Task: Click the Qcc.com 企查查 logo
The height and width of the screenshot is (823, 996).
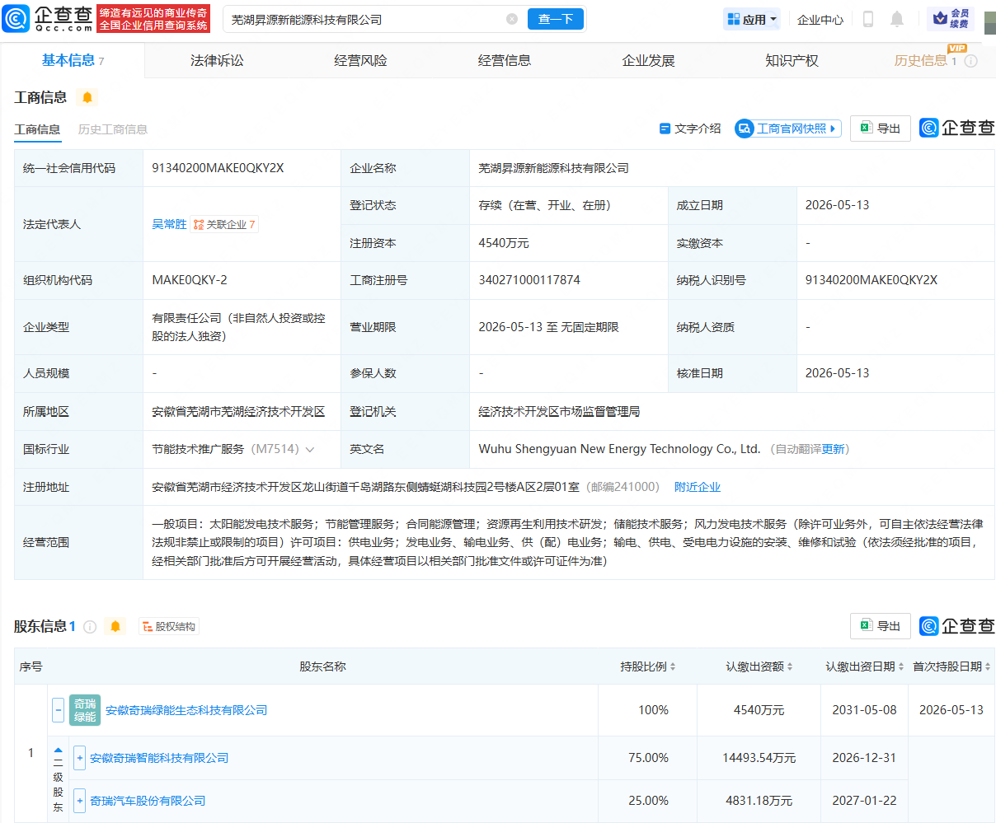Action: 48,18
